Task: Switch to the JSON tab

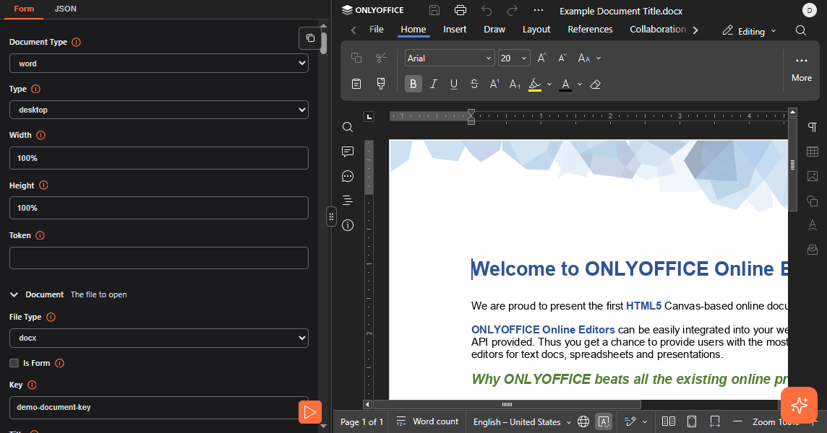Action: (66, 9)
